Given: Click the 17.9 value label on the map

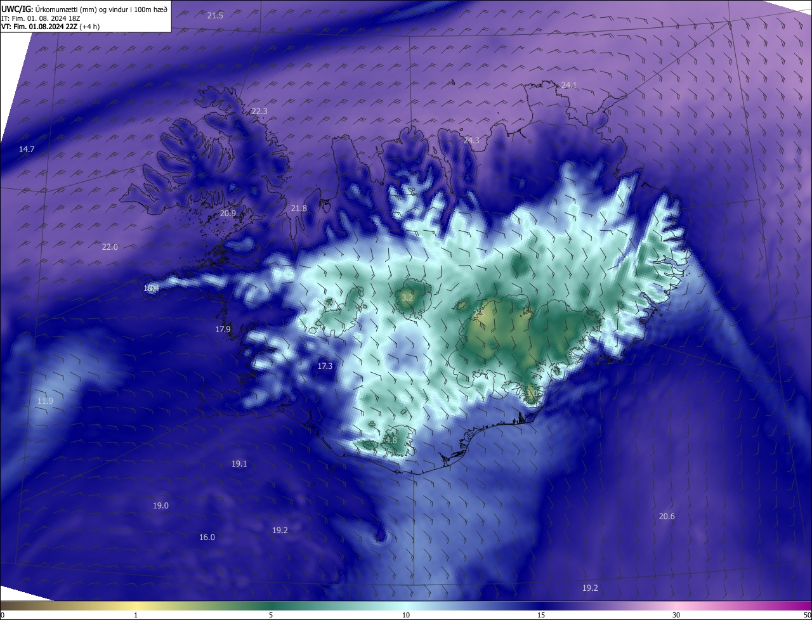Looking at the screenshot, I should coord(223,329).
